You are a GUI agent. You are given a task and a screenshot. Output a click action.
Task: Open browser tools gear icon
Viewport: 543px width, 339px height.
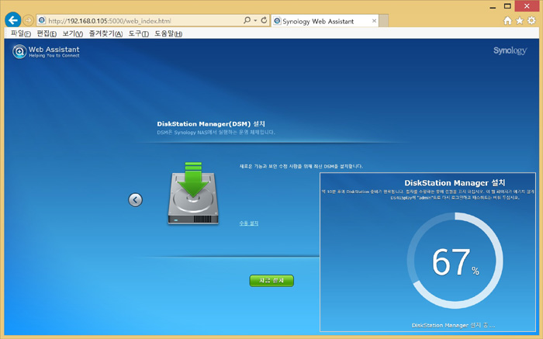point(531,21)
